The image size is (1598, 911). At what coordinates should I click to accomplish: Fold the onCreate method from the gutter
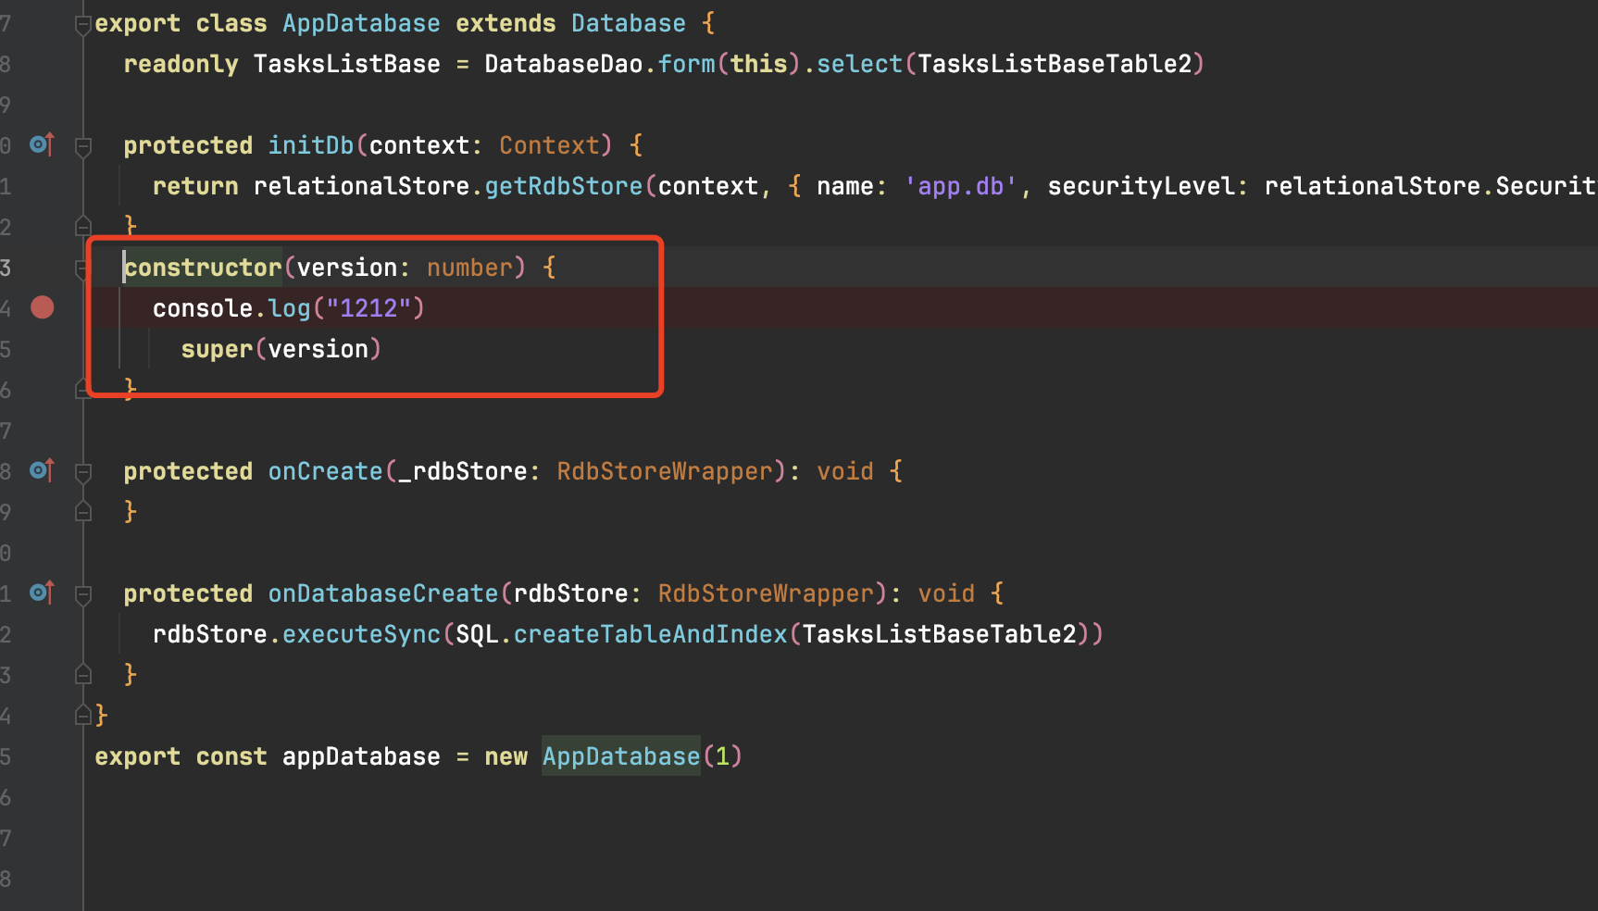pyautogui.click(x=83, y=472)
